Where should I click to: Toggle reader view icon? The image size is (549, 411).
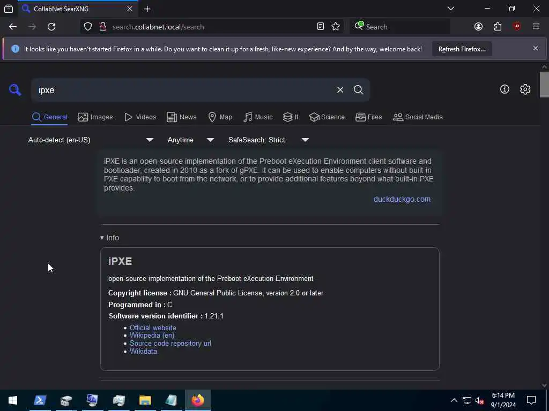(x=321, y=27)
